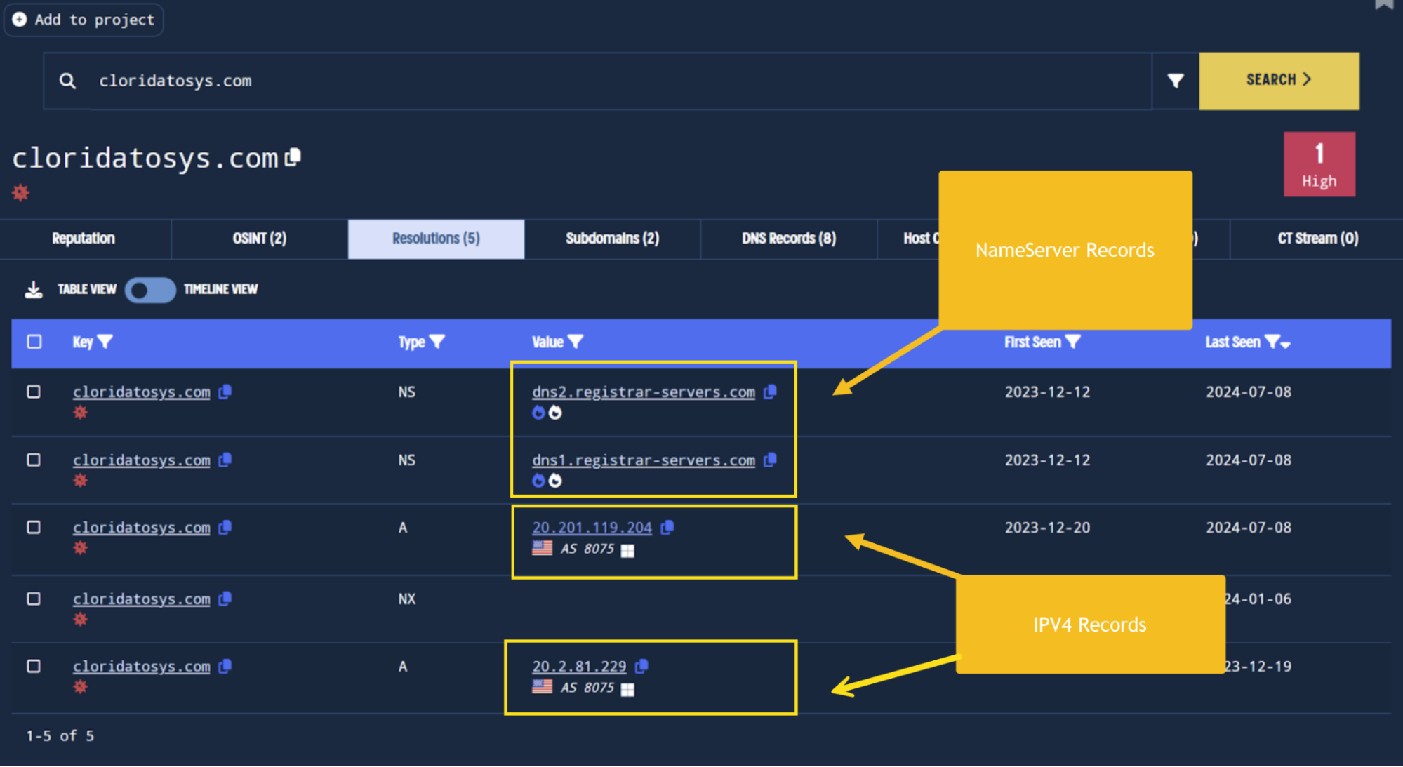Select the Resolutions (5) tab

pos(436,239)
